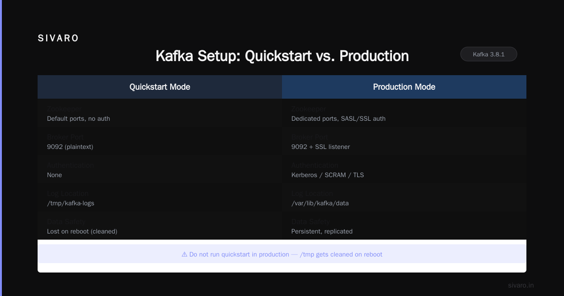Click the '9092 (plaintext)' value
Image resolution: width=564 pixels, height=296 pixels.
[70, 147]
